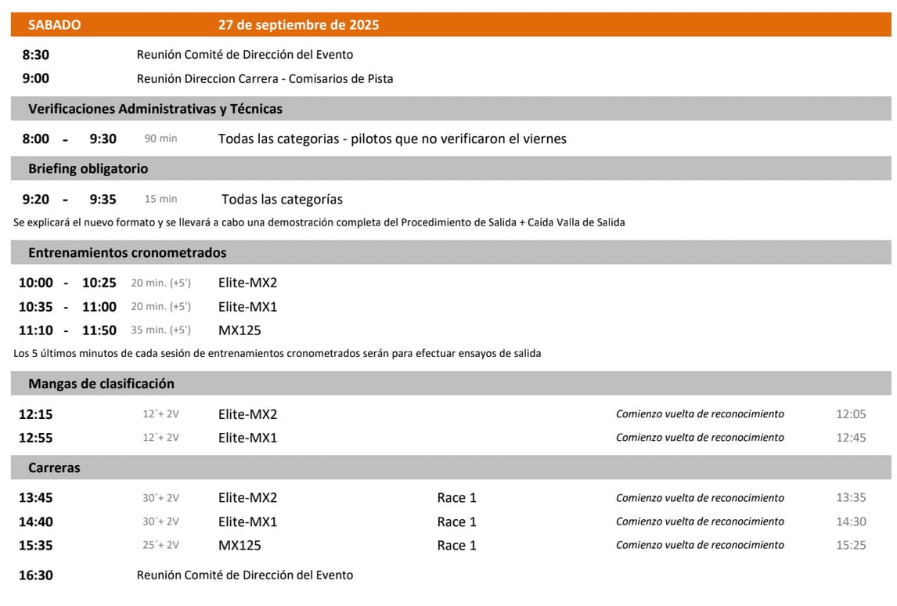Click the 16:30 meeting time
Screen dimensions: 897x606
(36, 575)
